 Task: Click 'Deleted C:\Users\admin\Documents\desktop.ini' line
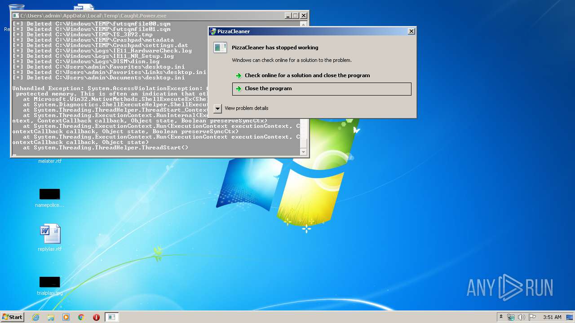[x=98, y=78]
